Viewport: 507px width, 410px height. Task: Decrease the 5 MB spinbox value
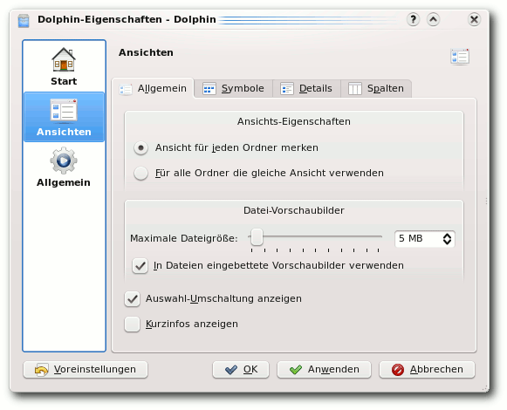(447, 243)
